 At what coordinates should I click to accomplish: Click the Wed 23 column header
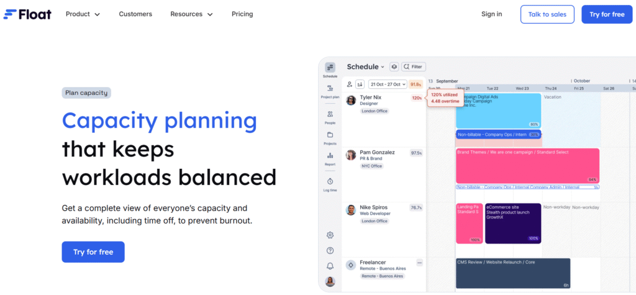coord(522,88)
